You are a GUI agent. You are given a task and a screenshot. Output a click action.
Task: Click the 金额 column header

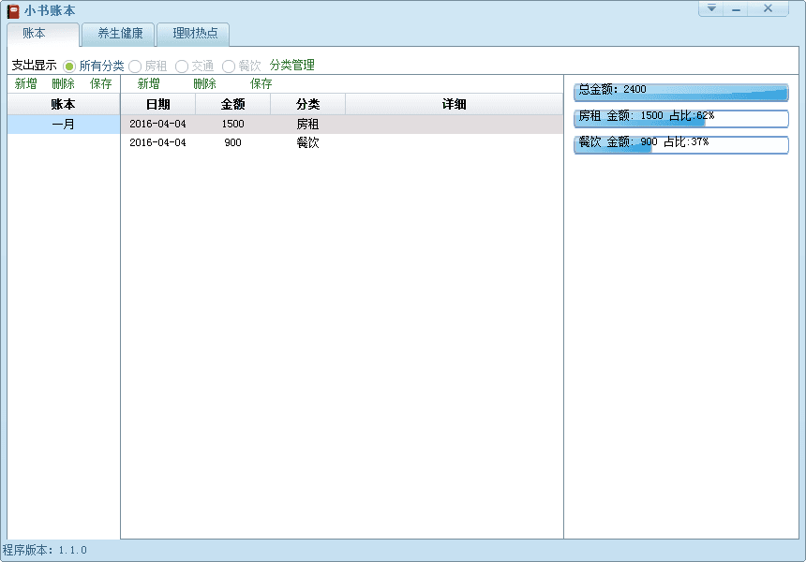232,104
